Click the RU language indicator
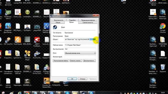This screenshot has width=168, height=94. 121,93
